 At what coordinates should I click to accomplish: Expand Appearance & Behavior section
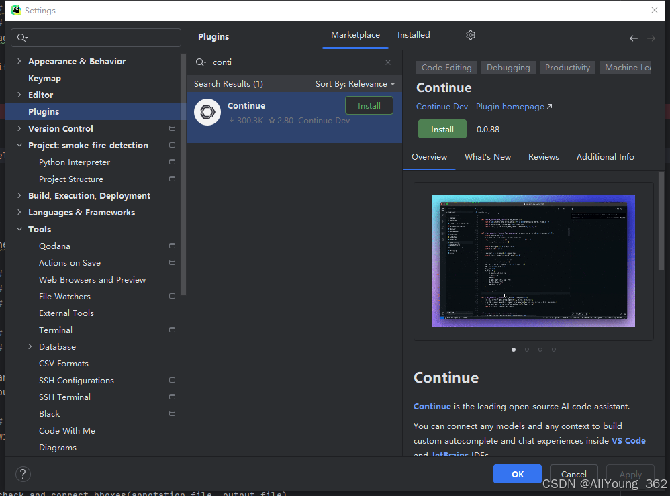pyautogui.click(x=19, y=61)
